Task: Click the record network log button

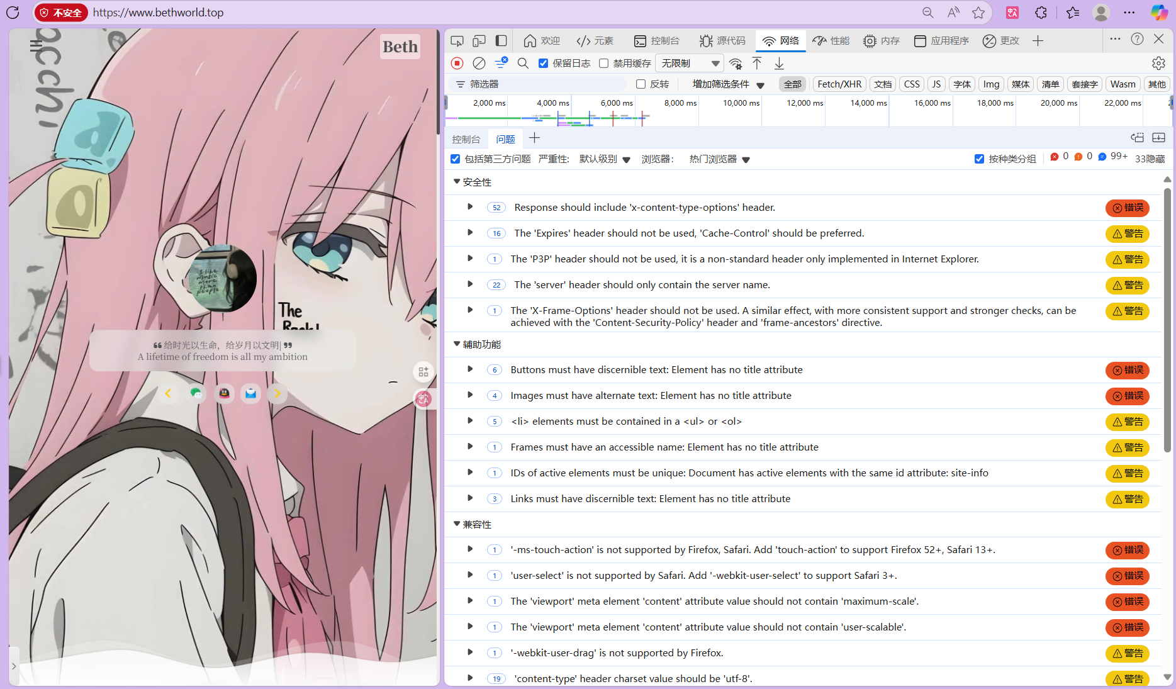Action: coord(457,63)
